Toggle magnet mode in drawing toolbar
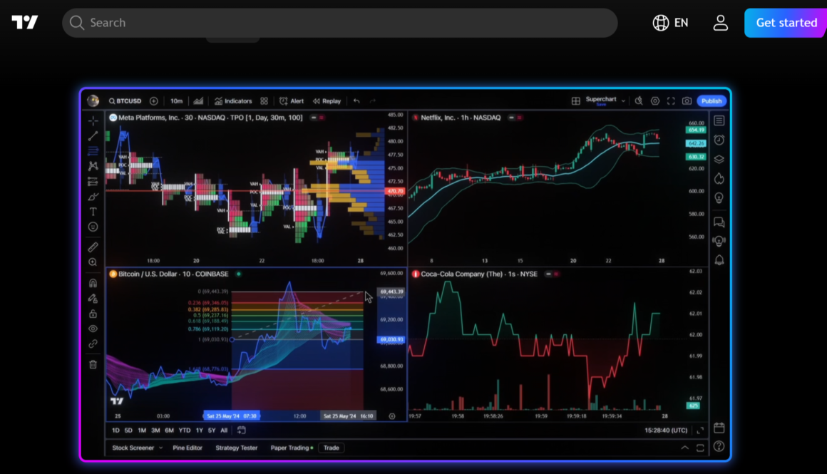Viewport: 827px width, 474px height. pyautogui.click(x=93, y=283)
